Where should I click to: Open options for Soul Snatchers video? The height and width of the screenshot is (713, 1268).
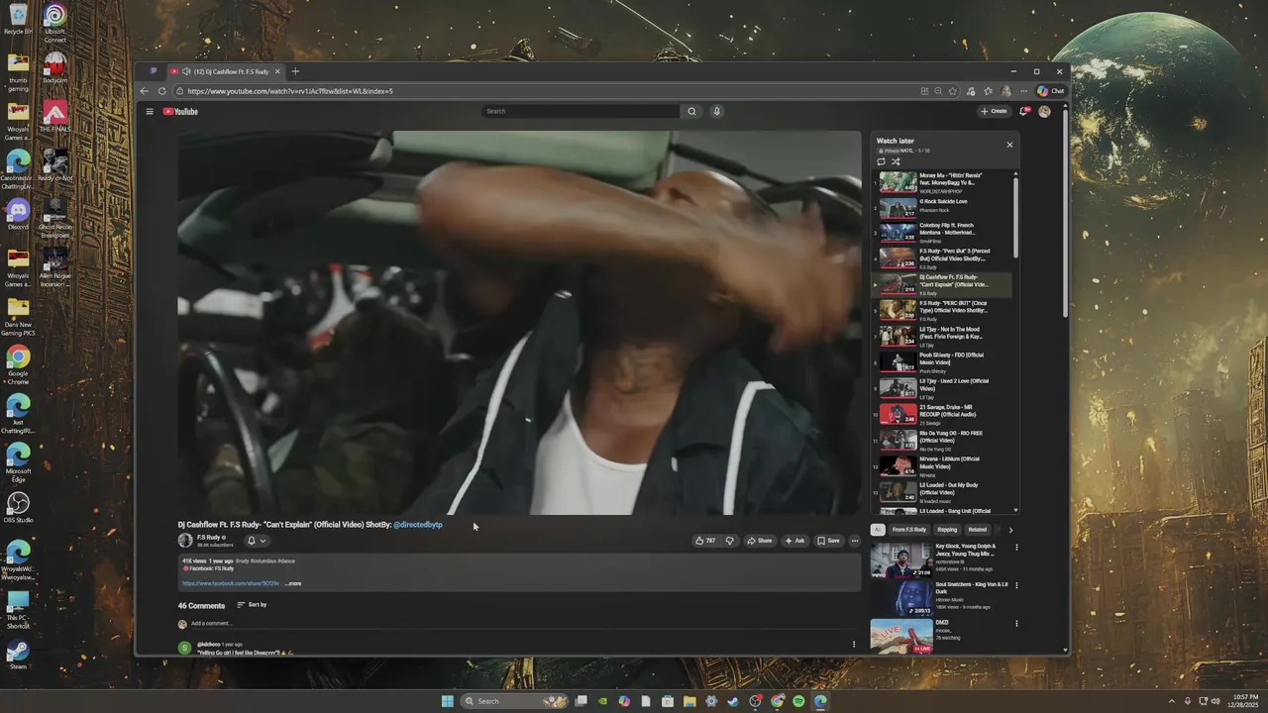(x=1016, y=585)
